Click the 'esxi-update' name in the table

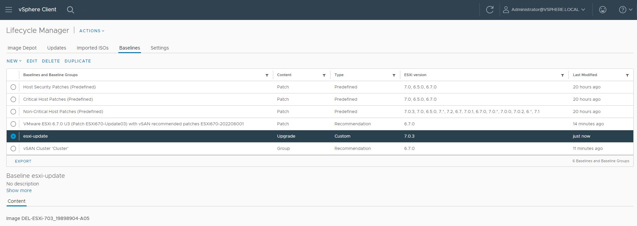point(36,136)
